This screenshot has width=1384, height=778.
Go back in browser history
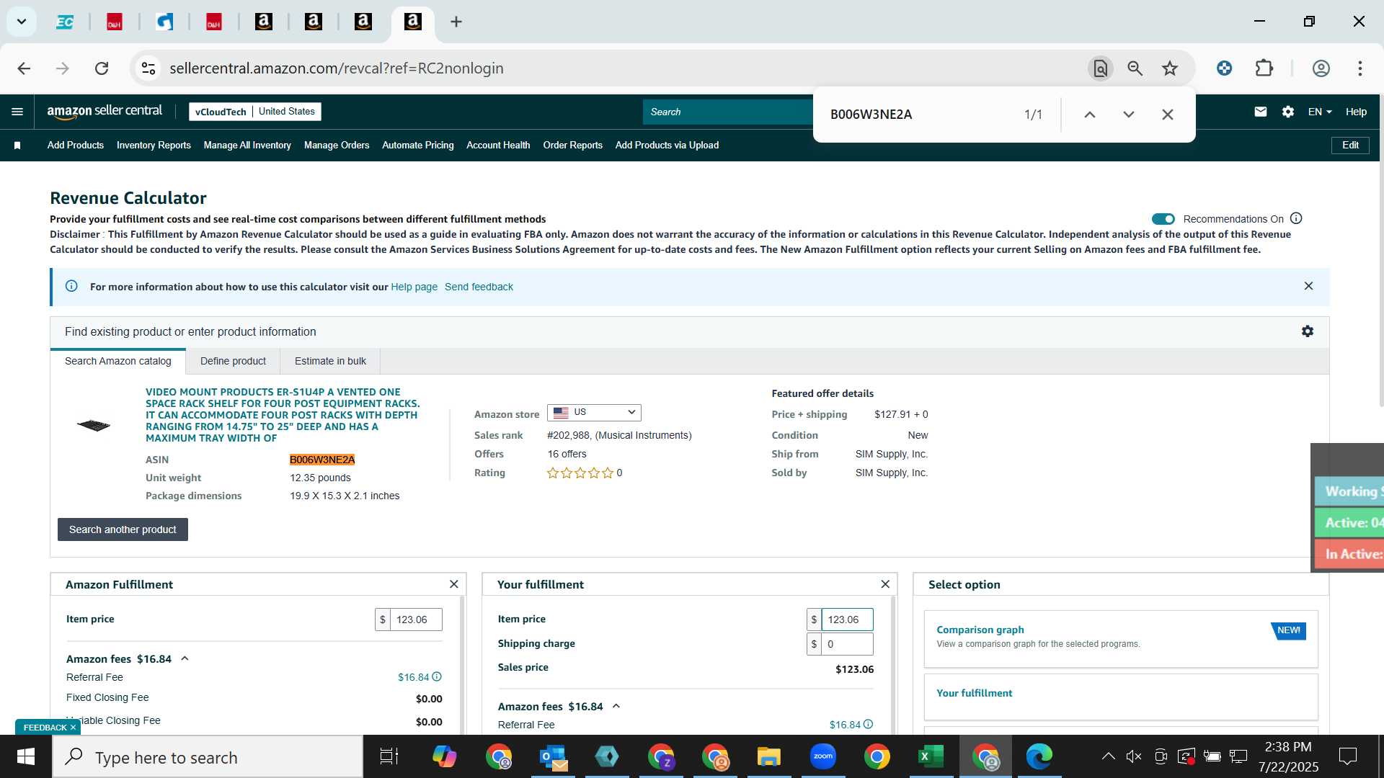pyautogui.click(x=24, y=68)
